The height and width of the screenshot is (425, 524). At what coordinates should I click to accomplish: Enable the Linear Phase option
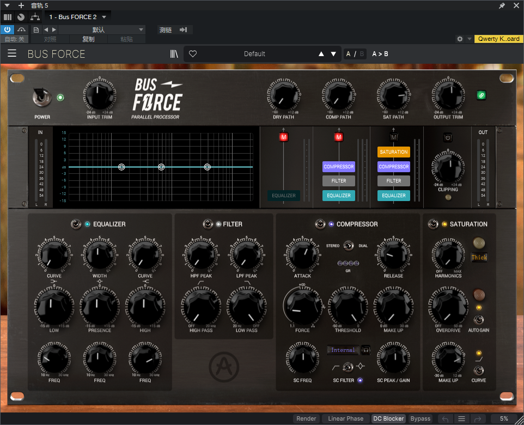(345, 418)
